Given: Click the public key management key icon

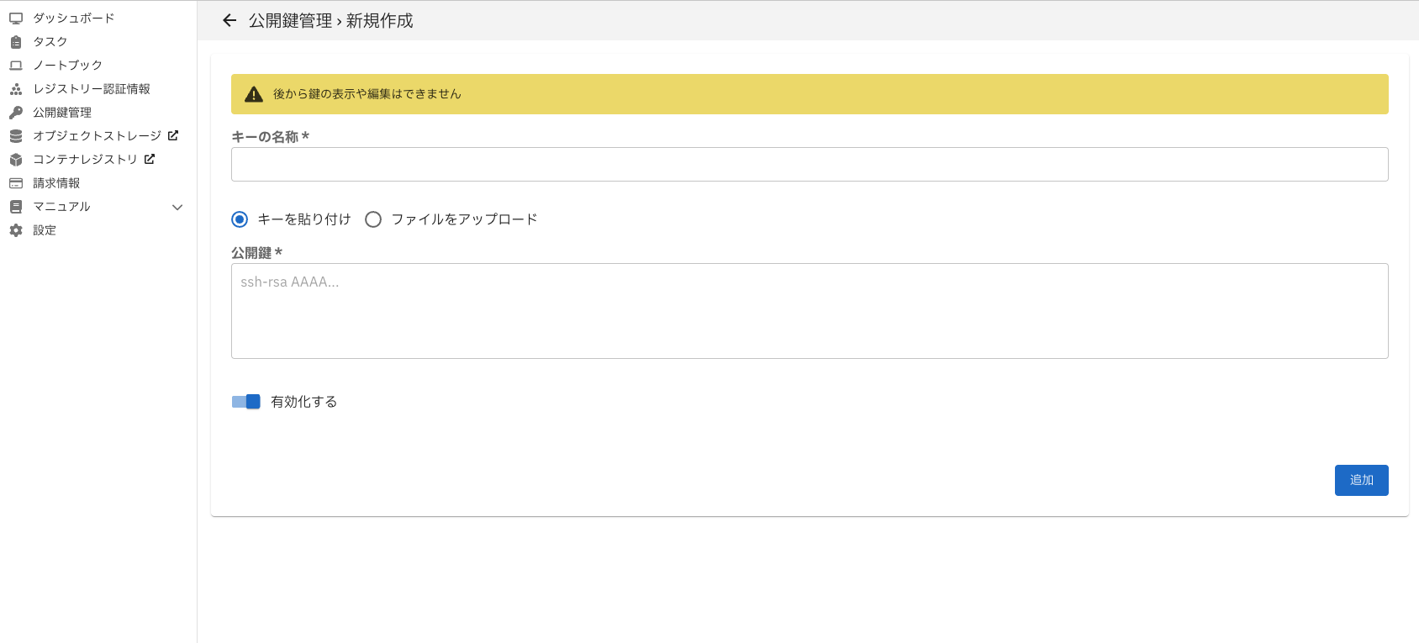Looking at the screenshot, I should tap(16, 112).
